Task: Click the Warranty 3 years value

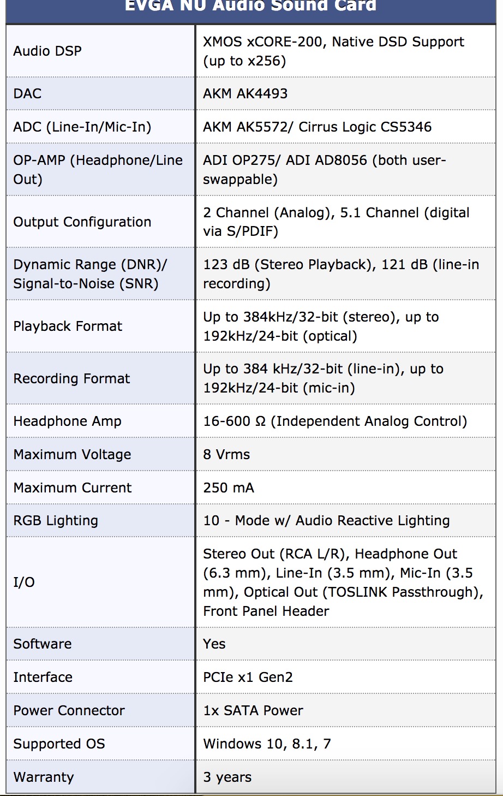Action: (227, 777)
